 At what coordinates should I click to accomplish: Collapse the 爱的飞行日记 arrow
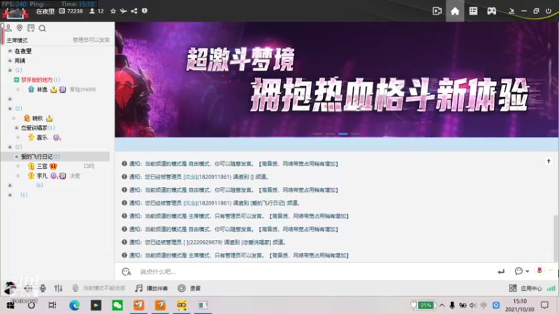16,156
